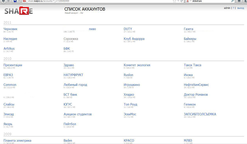247x144 pixels.
Task: Click the browser home icon
Action: 239,1
